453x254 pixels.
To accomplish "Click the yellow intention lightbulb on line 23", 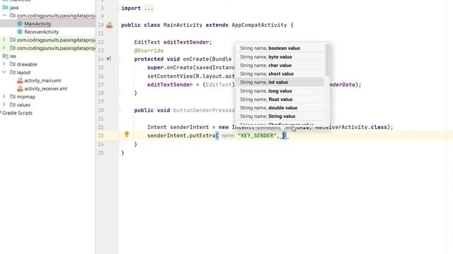I will [127, 134].
